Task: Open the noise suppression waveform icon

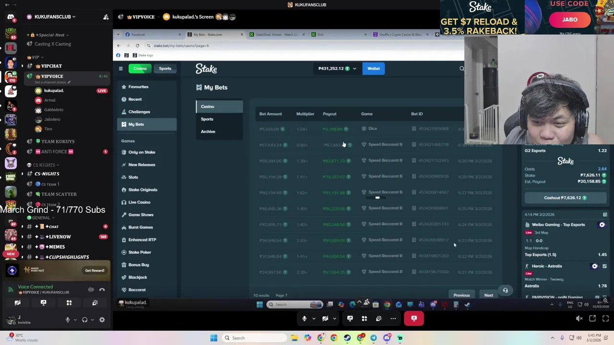Action: coord(91,289)
